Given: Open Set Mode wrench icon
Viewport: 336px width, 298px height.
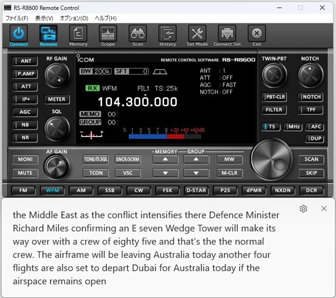Looking at the screenshot, I should [x=197, y=34].
